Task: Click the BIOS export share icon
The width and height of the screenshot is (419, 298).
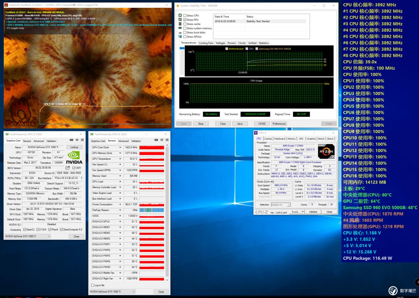Action: coord(68,168)
